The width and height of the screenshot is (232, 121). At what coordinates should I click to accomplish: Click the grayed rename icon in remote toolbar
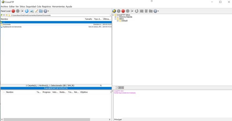coord(142,11)
